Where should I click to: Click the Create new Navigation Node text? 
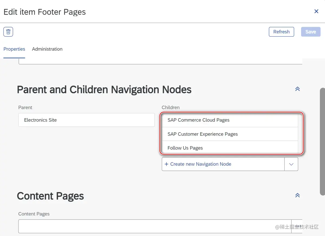201,164
